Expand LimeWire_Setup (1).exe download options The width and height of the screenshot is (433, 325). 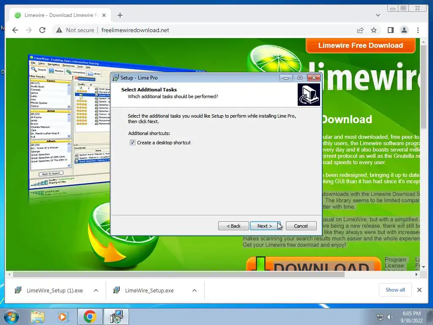pos(96,290)
